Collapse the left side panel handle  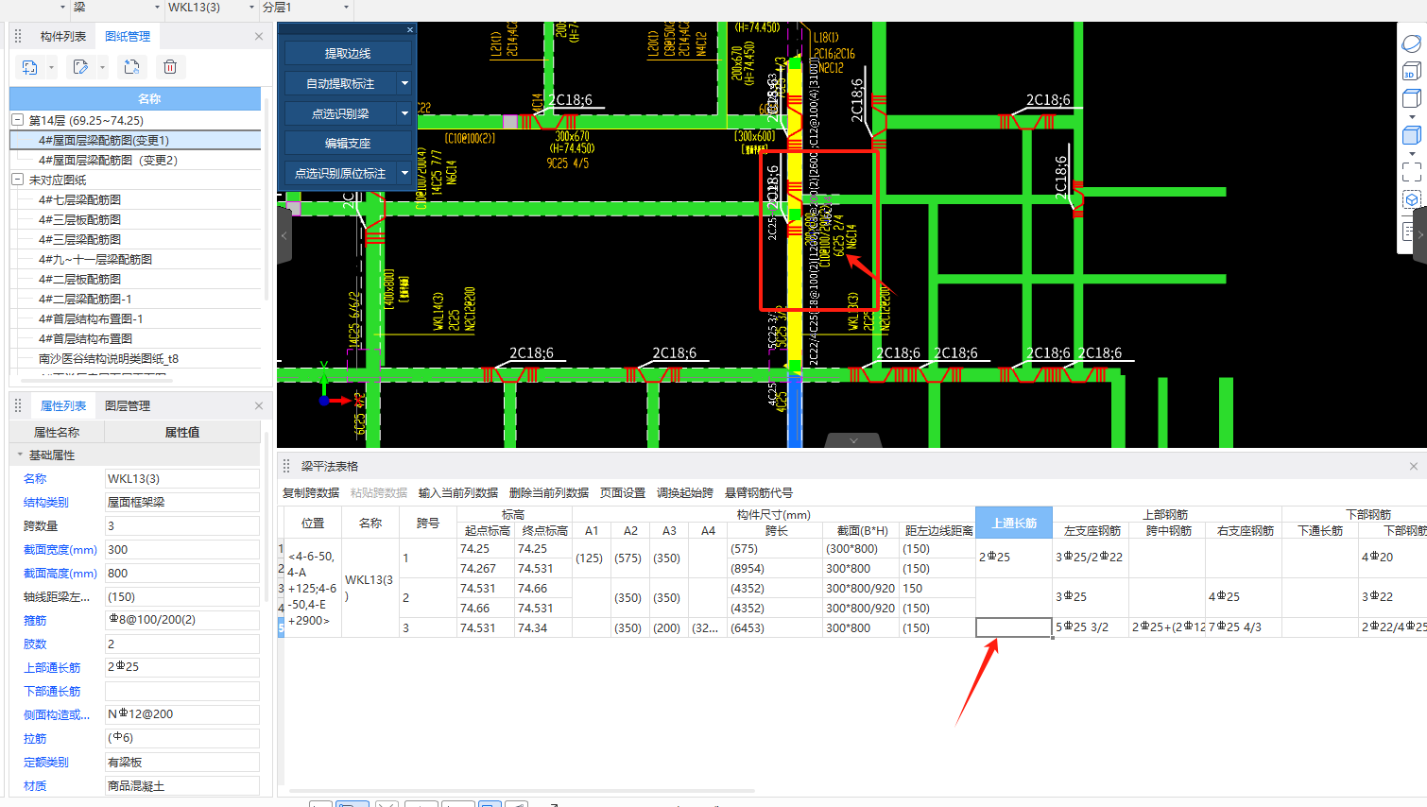284,234
